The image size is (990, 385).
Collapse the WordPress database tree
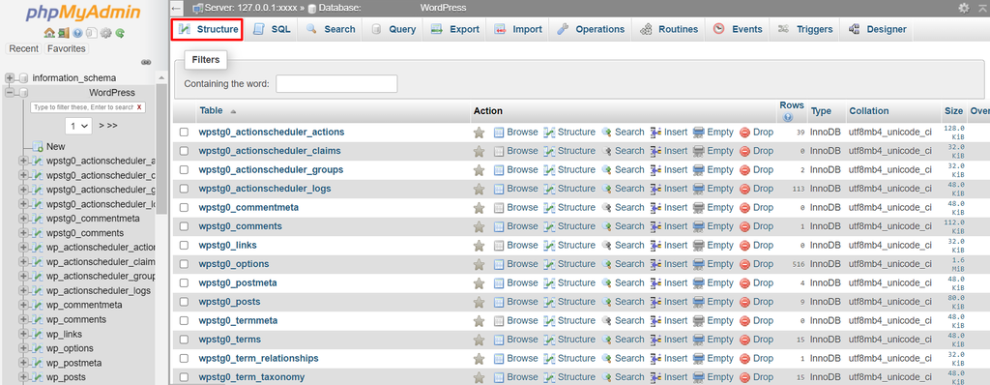click(10, 92)
